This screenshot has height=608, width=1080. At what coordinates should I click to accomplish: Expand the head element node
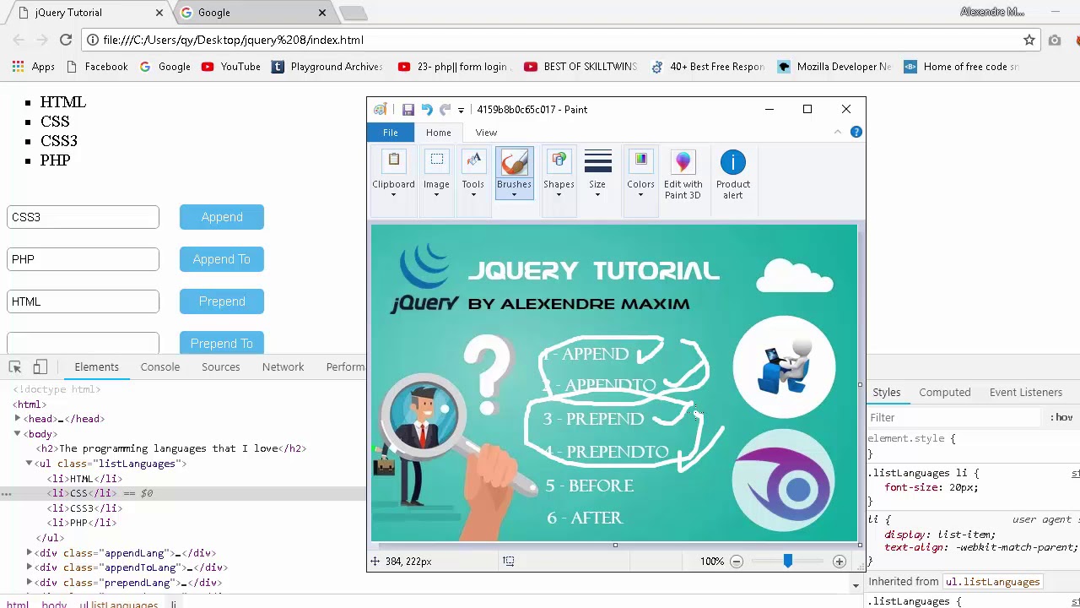pos(18,419)
